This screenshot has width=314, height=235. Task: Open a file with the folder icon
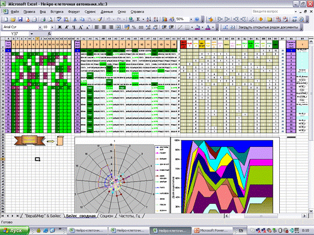13,19
